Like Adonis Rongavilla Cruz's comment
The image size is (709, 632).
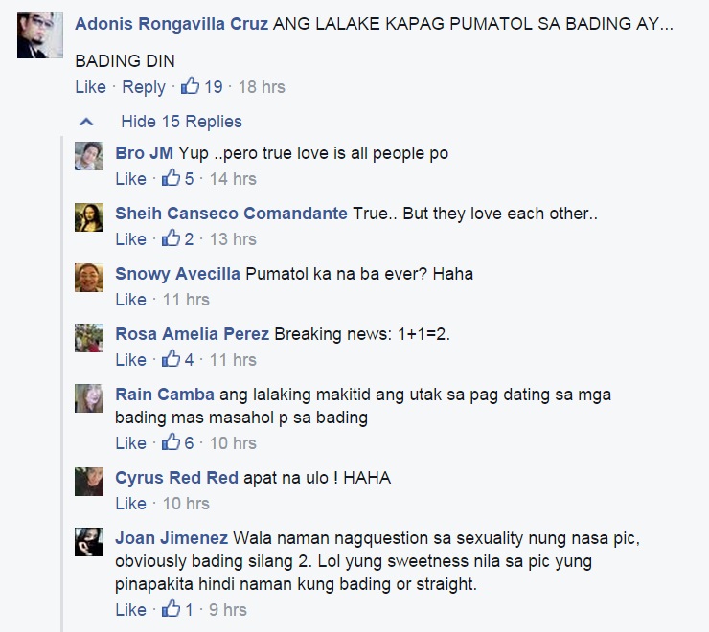click(90, 87)
